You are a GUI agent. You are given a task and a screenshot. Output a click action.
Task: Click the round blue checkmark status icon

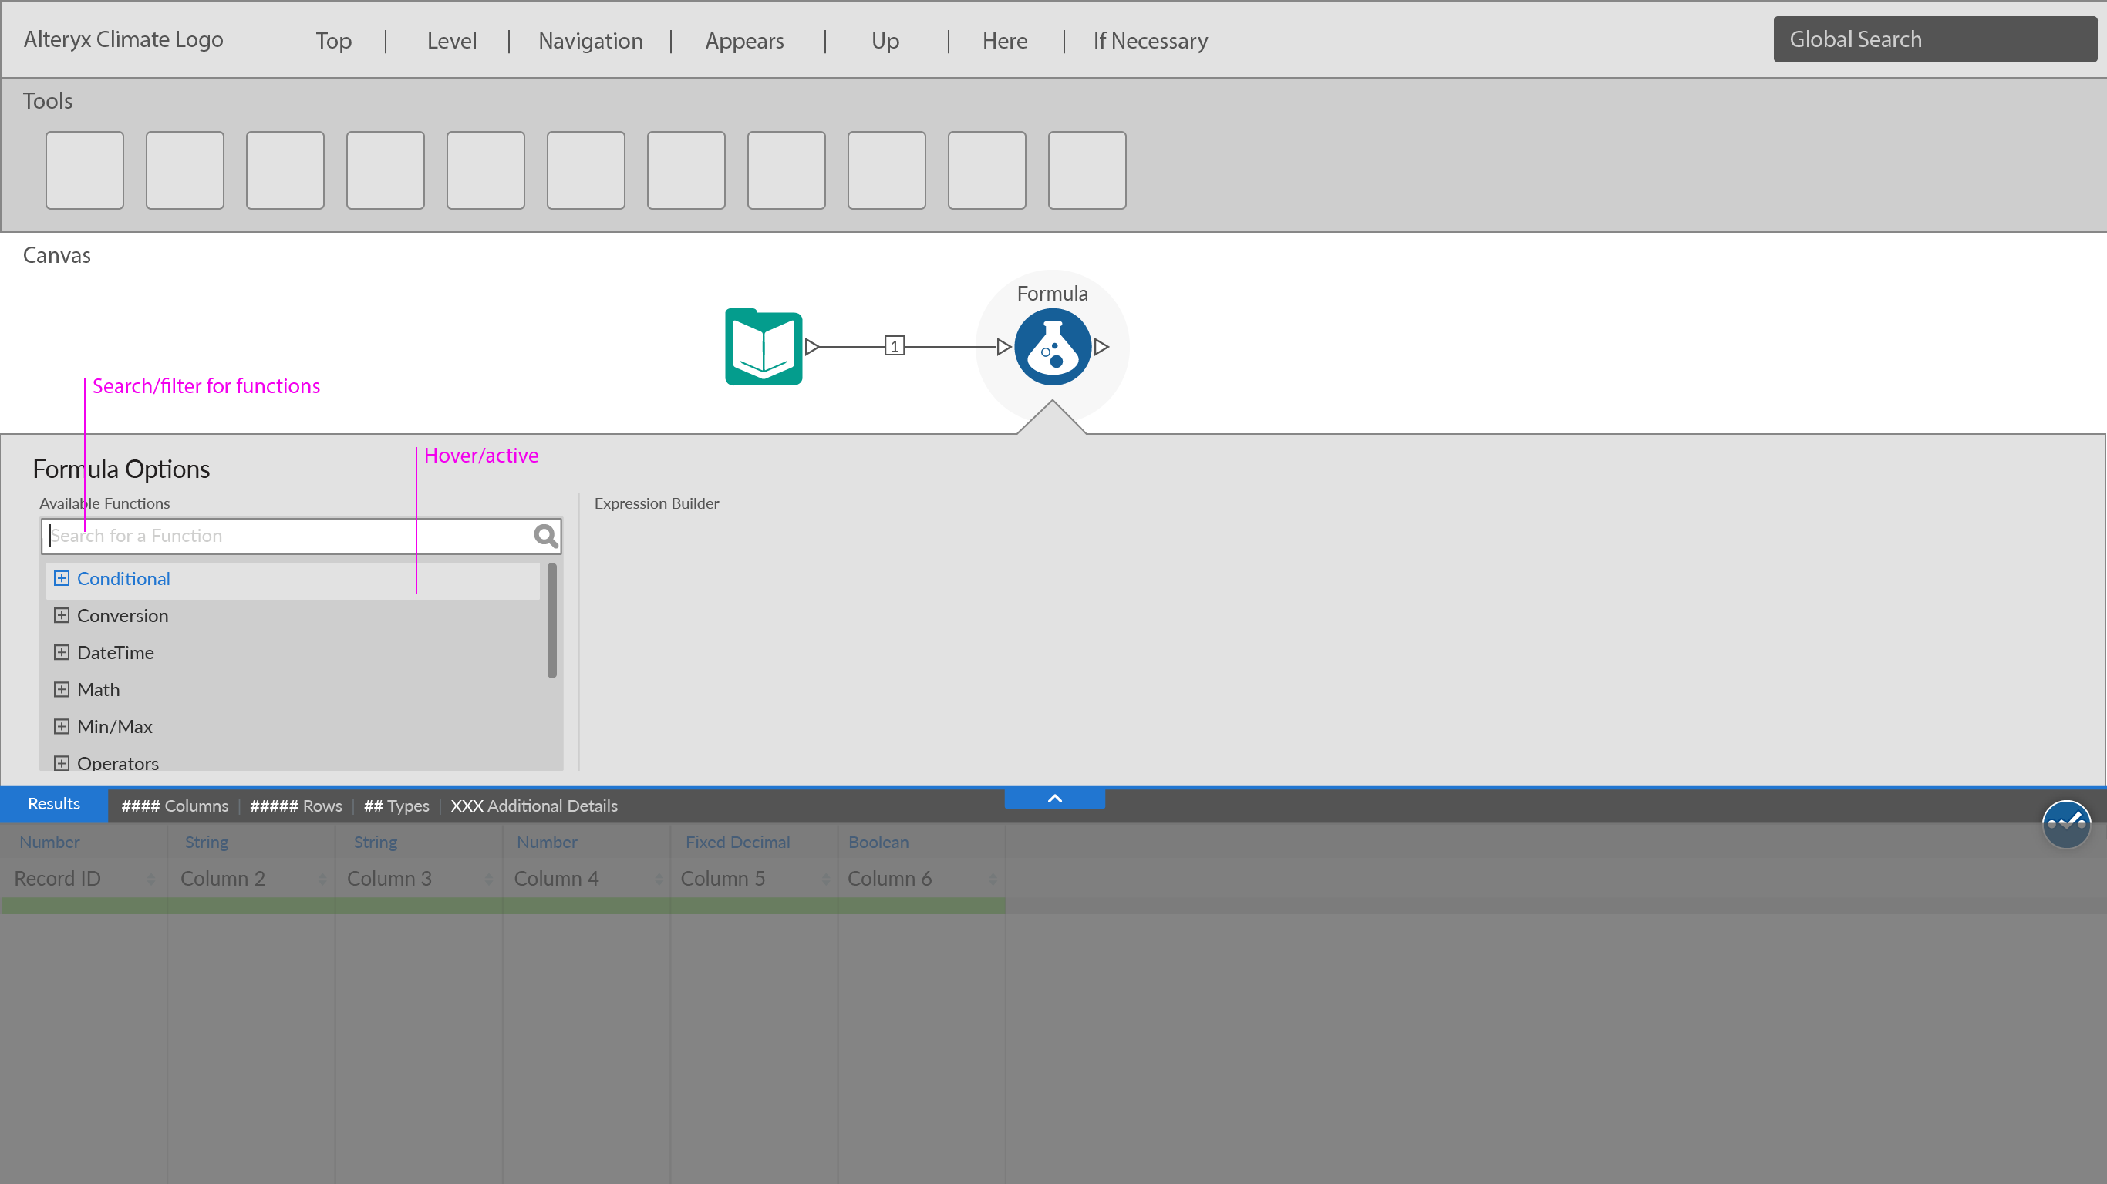(x=2065, y=823)
